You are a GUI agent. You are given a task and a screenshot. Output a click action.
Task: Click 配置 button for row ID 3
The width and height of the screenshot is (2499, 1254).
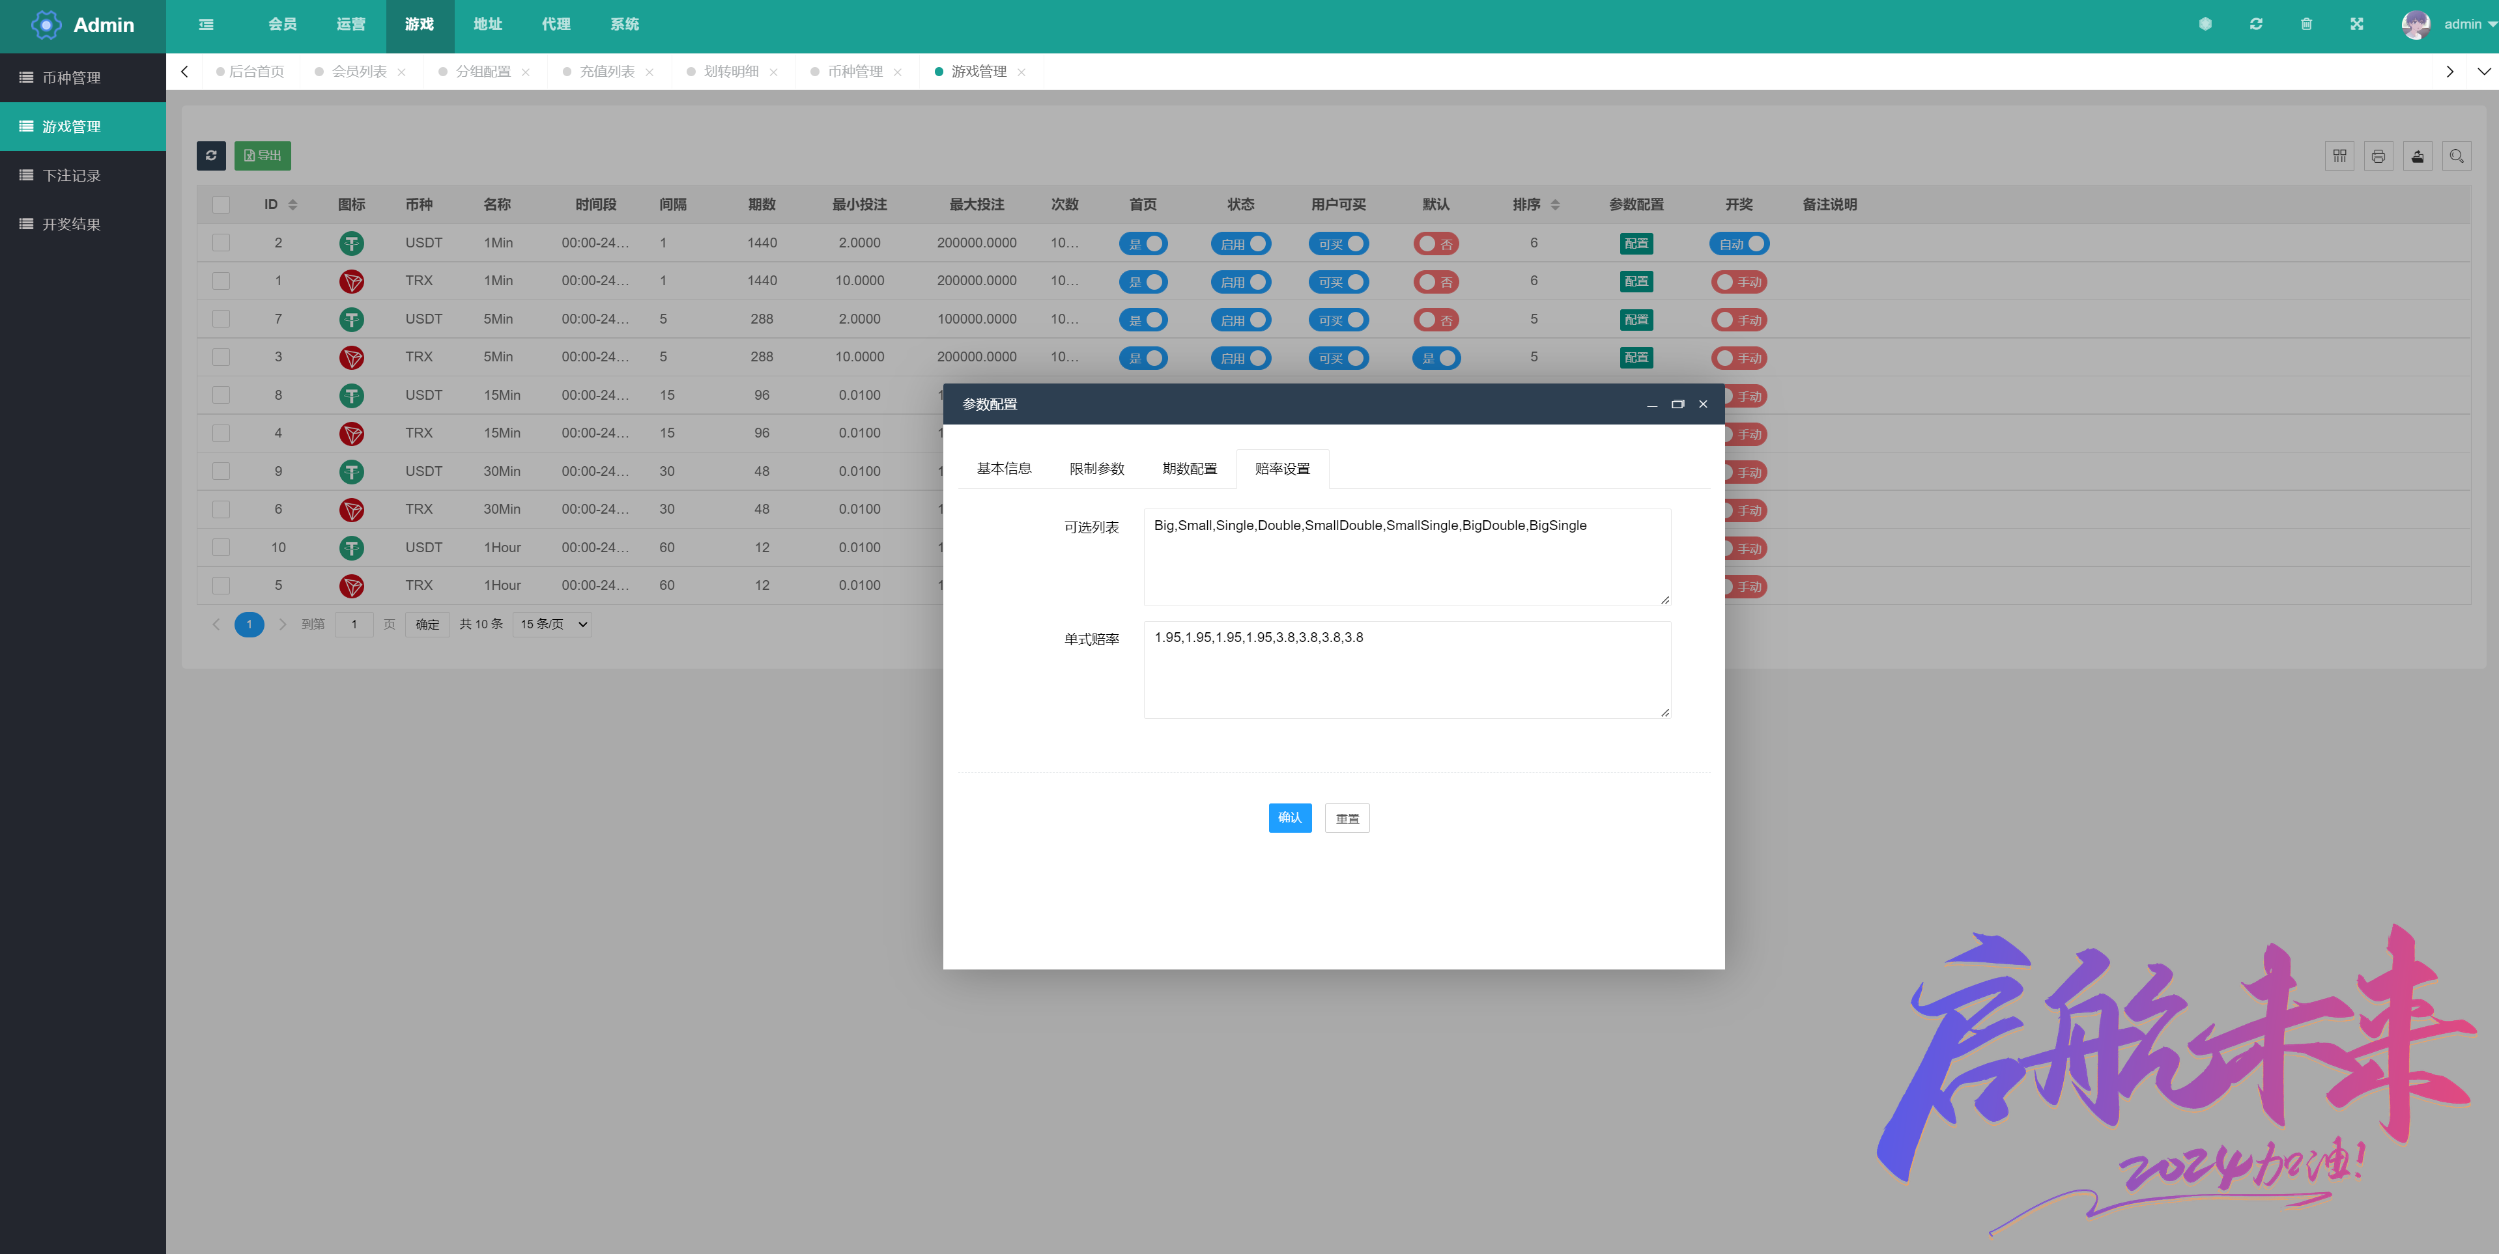pyautogui.click(x=1636, y=358)
